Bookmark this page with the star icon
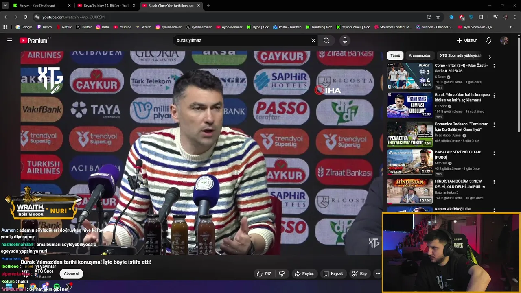Viewport: 521px width, 293px height. point(438,17)
